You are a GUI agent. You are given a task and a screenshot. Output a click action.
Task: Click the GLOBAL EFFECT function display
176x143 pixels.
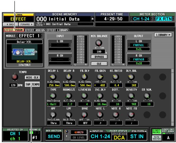18,18
